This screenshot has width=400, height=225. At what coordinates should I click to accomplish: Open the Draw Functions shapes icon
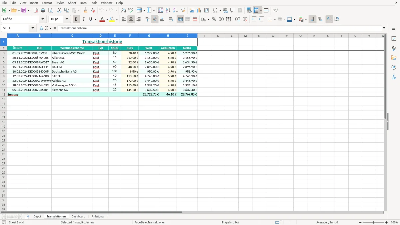tap(275, 10)
